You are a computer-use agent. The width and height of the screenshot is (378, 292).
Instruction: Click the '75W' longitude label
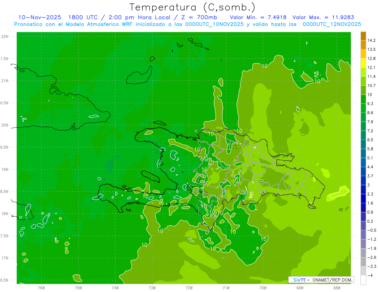pos(78,288)
